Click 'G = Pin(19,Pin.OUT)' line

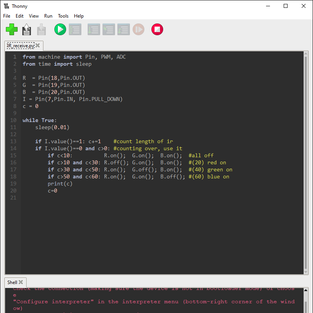pos(54,85)
